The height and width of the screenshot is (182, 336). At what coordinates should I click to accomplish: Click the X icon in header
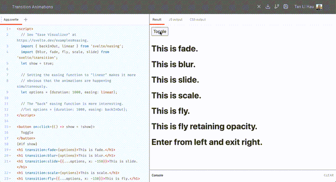pos(259,6)
